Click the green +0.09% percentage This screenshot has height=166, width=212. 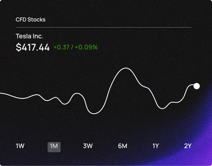(86, 47)
